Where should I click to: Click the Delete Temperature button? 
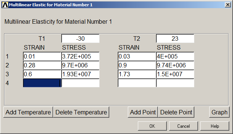(81, 112)
